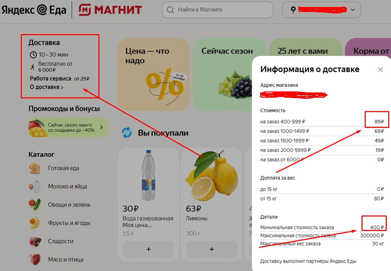Open the Яндекс Еда logo

[x=34, y=10]
